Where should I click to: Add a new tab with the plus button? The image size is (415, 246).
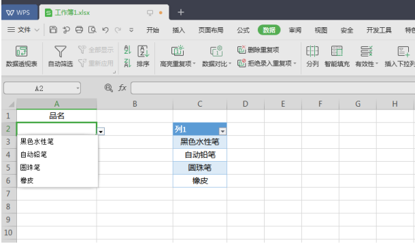(181, 12)
